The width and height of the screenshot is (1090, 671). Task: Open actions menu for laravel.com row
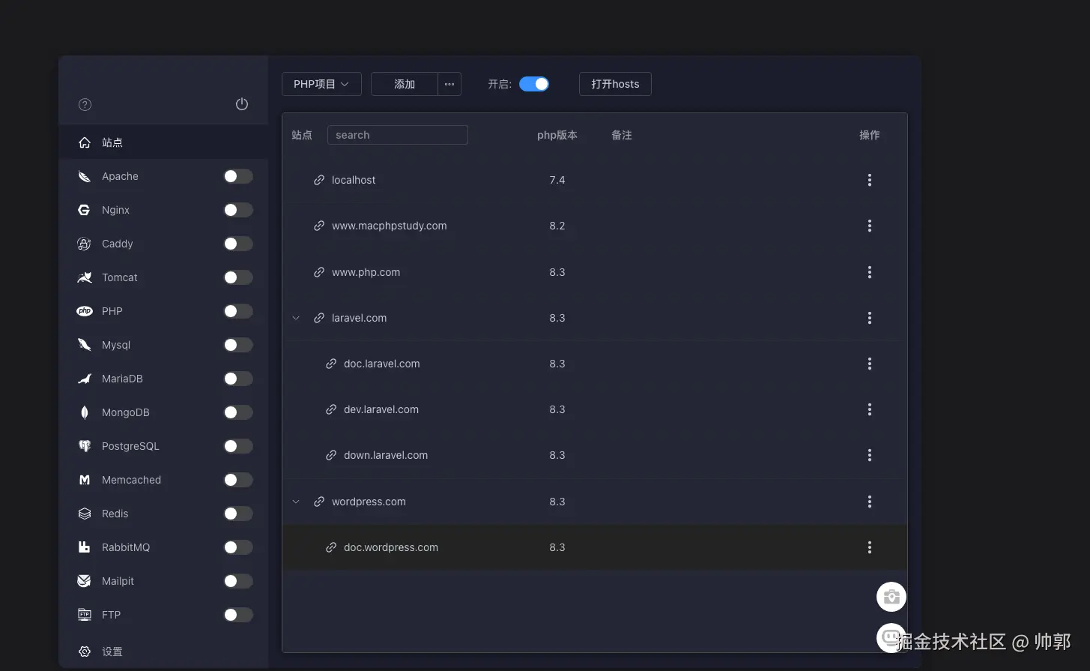click(870, 318)
